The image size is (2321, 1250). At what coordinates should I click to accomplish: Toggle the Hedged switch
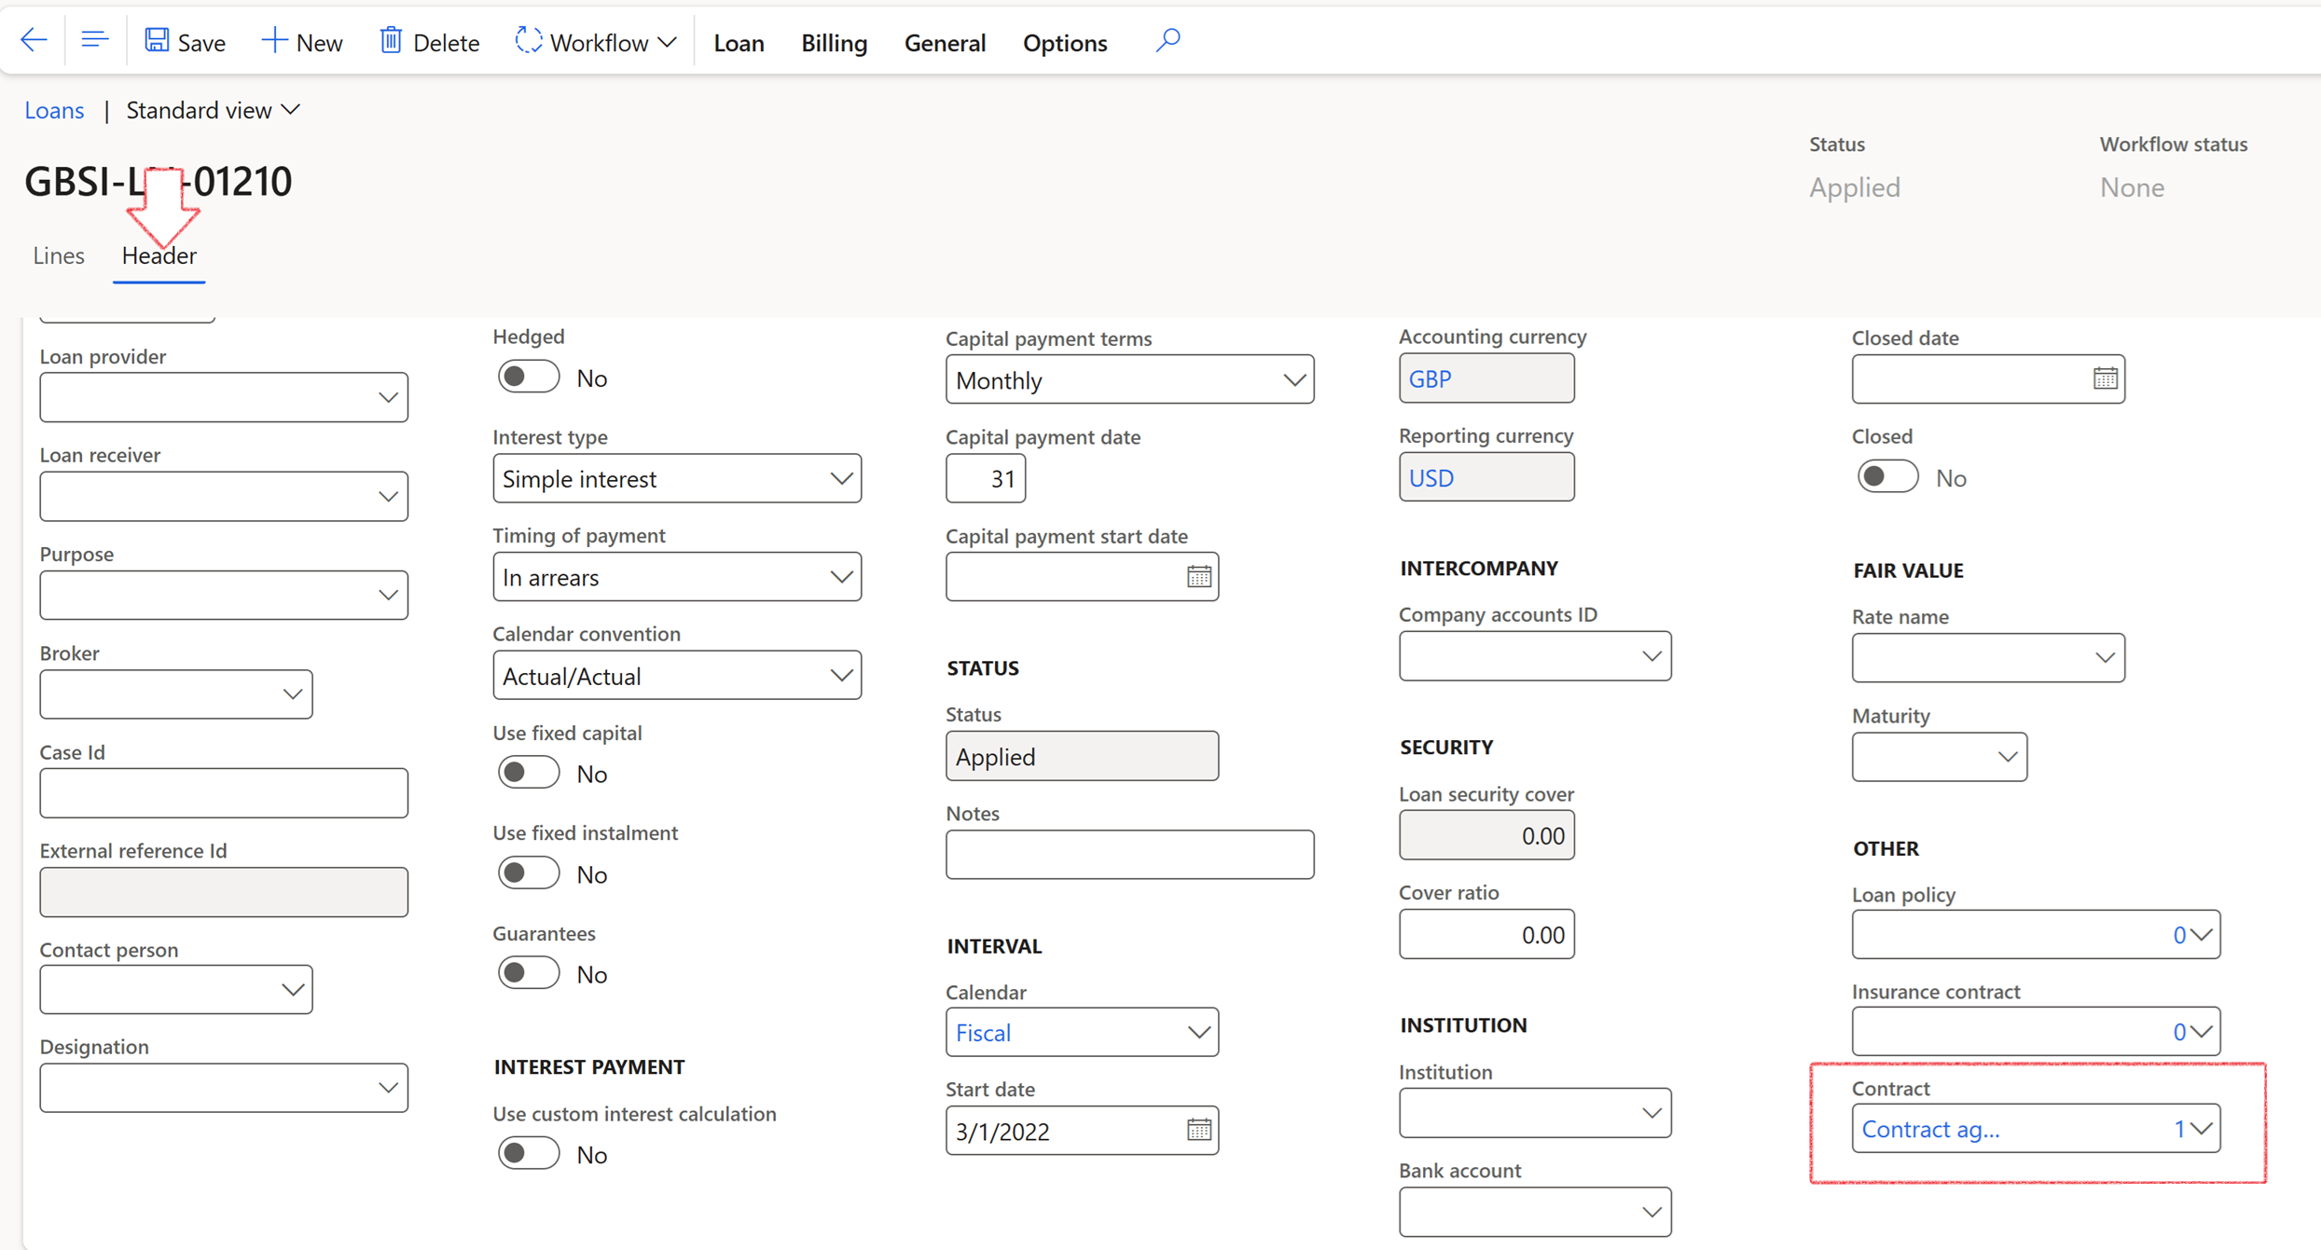point(528,378)
